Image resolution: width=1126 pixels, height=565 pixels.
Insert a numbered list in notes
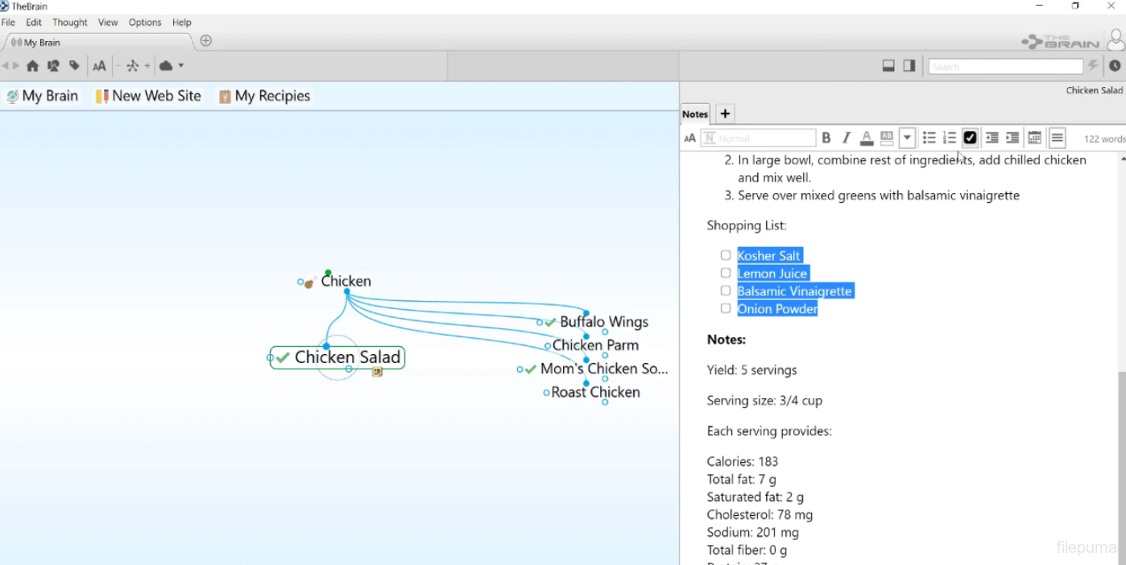tap(950, 138)
